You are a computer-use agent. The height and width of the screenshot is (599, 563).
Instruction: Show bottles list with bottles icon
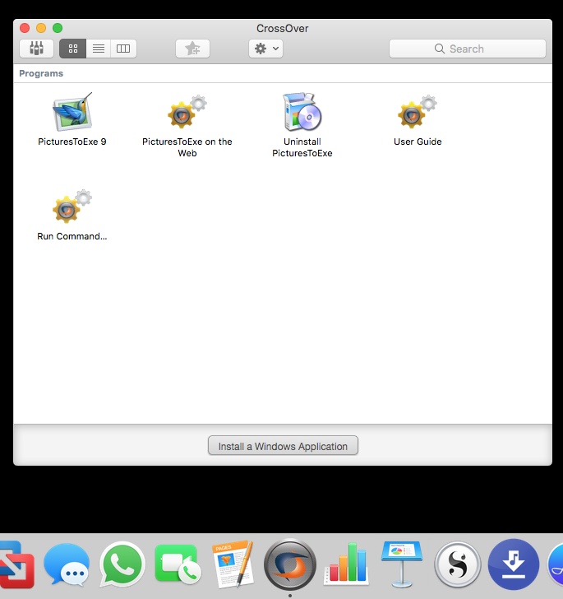pyautogui.click(x=36, y=49)
